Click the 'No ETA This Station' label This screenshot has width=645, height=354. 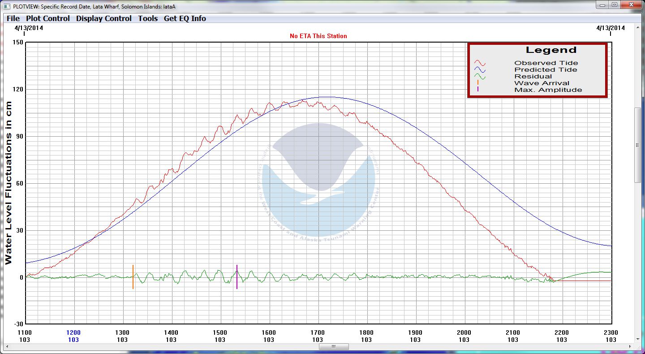tap(318, 36)
